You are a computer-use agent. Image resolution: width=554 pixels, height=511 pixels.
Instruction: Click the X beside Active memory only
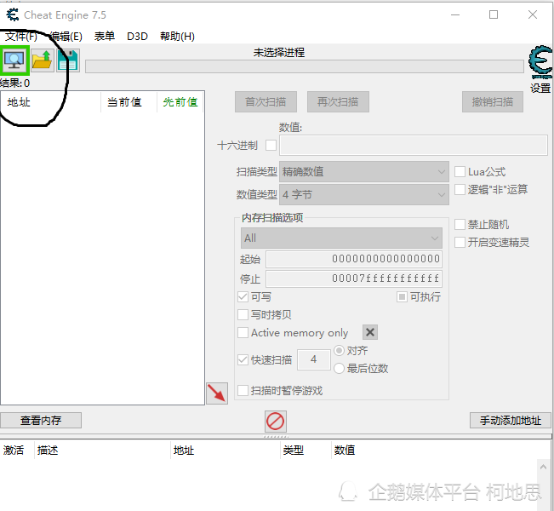tap(370, 332)
